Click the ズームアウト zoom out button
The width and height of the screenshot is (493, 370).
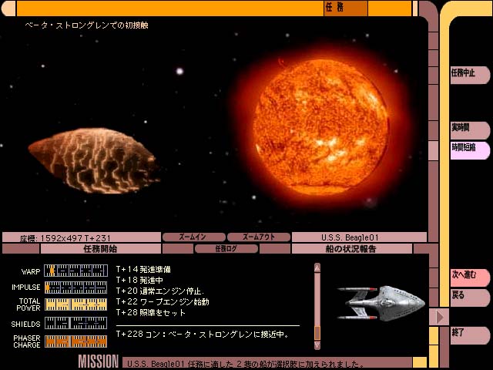pyautogui.click(x=259, y=237)
